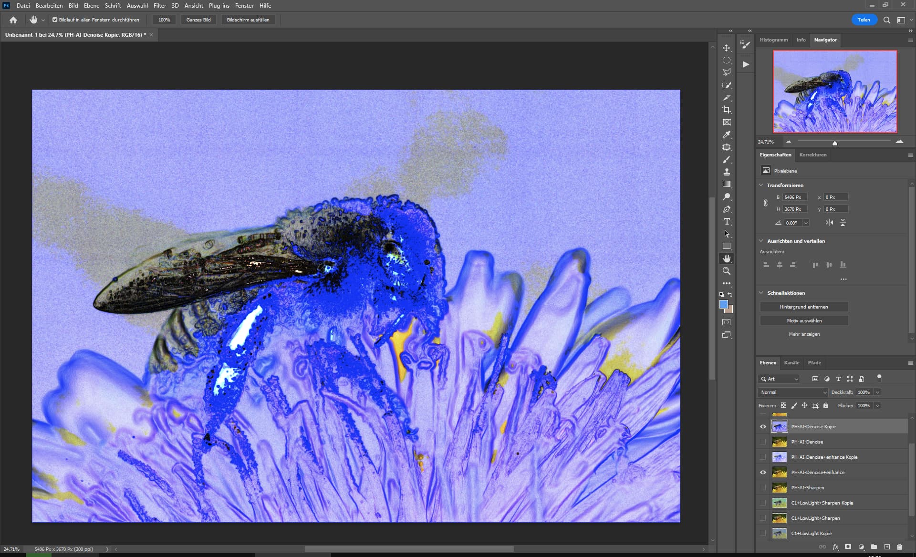Click the delete layer trash icon
The height and width of the screenshot is (557, 916).
[899, 547]
